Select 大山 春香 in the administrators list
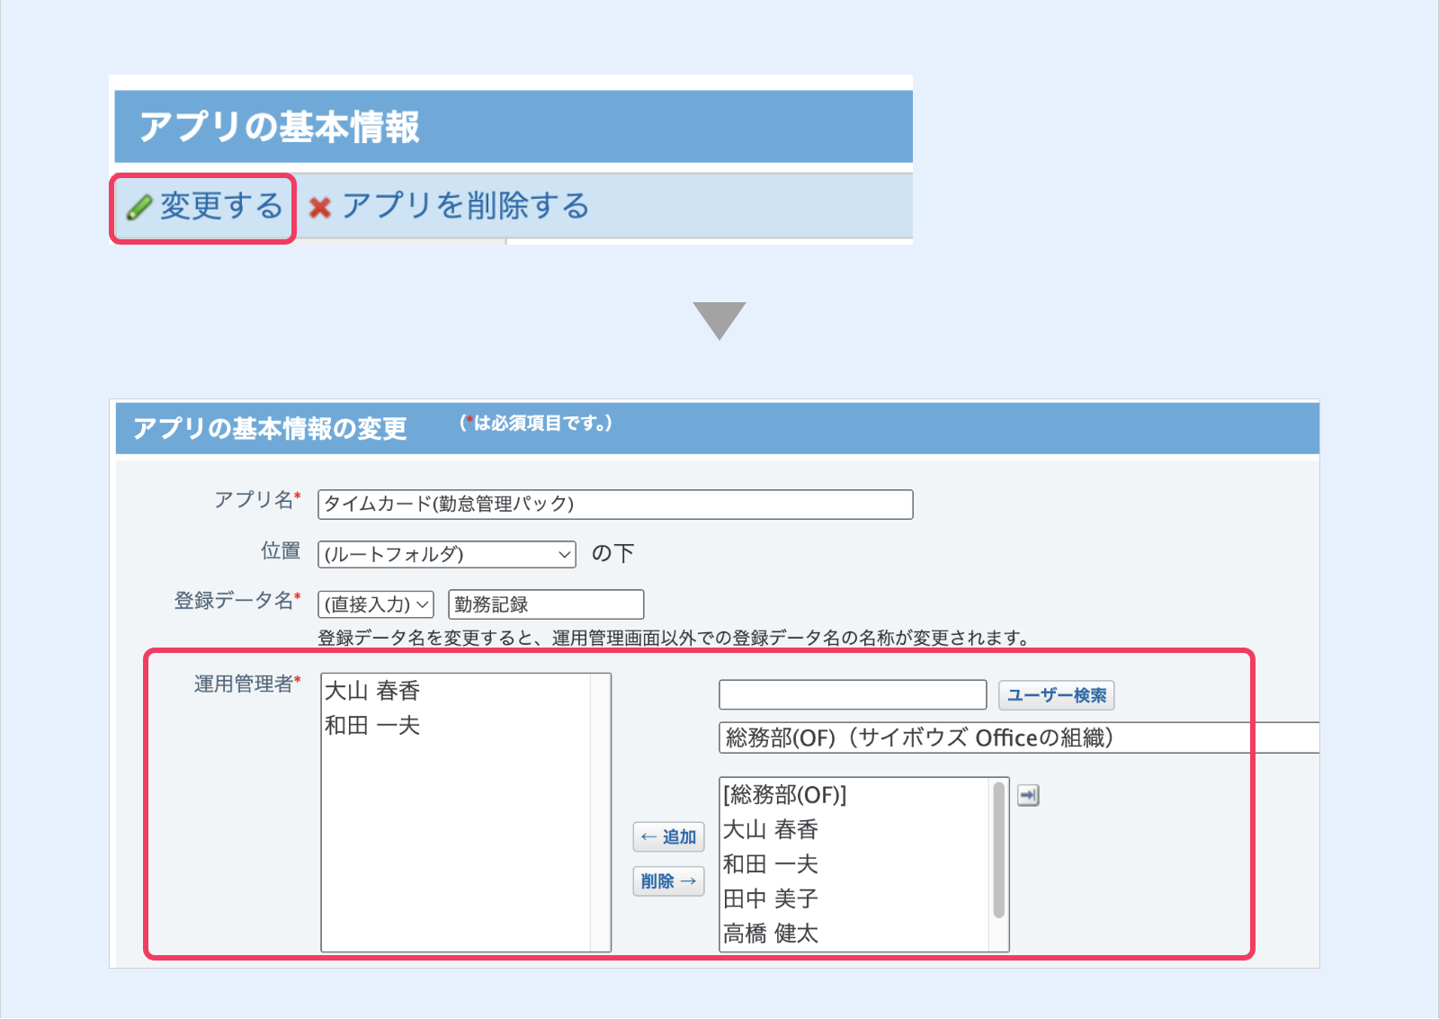 point(372,691)
